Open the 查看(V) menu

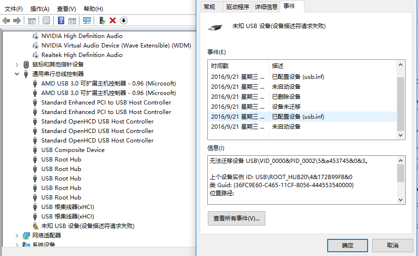point(67,9)
